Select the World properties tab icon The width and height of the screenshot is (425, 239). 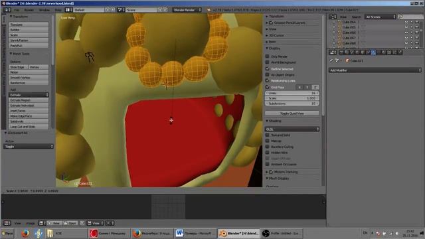click(x=357, y=52)
